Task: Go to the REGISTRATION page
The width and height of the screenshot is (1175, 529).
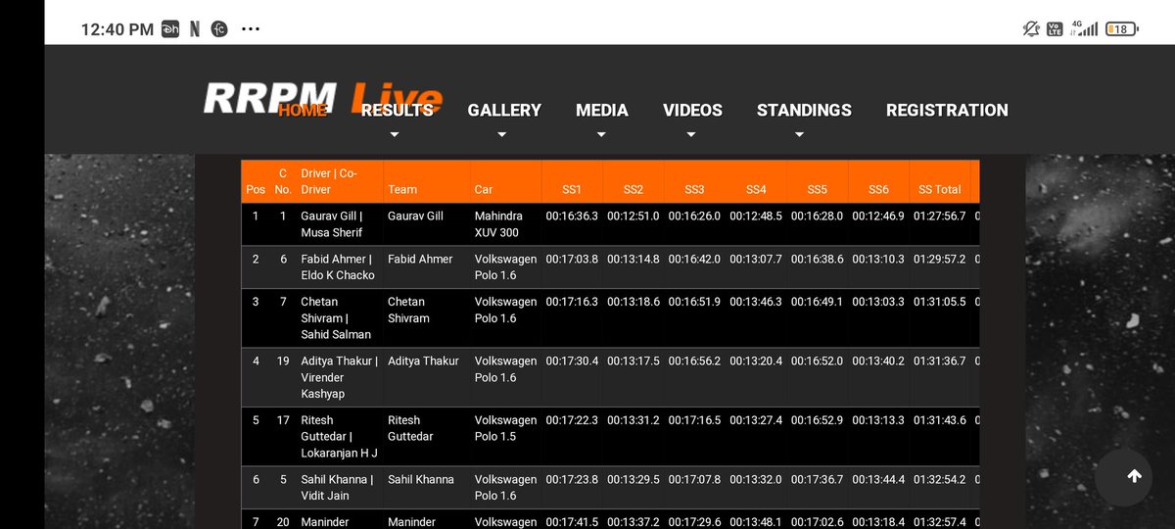Action: [947, 111]
